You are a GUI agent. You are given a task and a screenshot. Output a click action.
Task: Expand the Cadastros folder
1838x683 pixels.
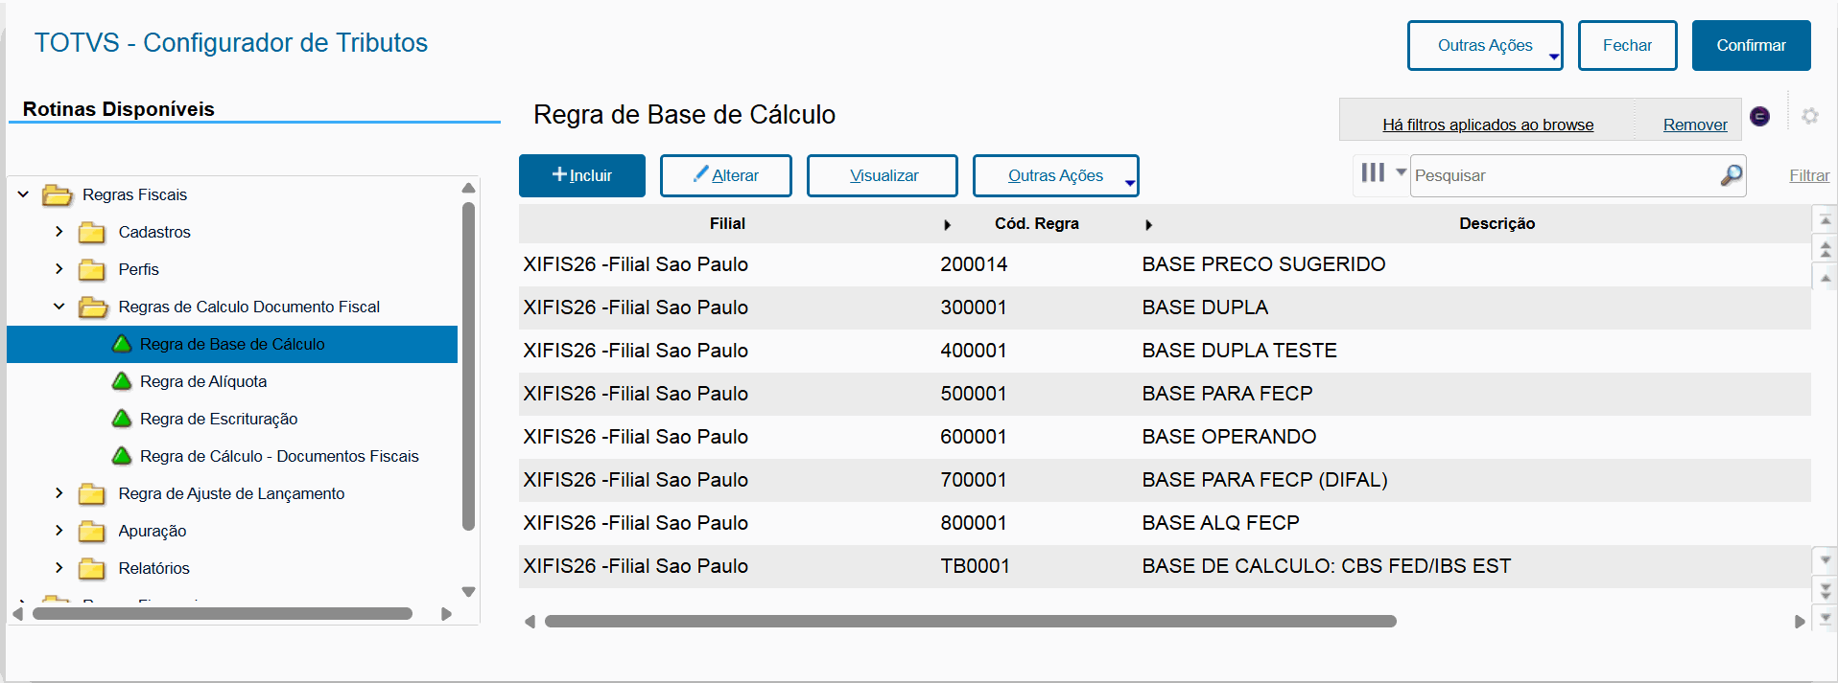[x=59, y=232]
